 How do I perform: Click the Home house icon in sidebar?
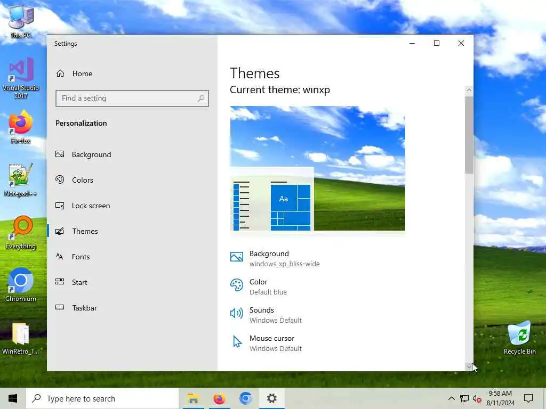pyautogui.click(x=60, y=73)
